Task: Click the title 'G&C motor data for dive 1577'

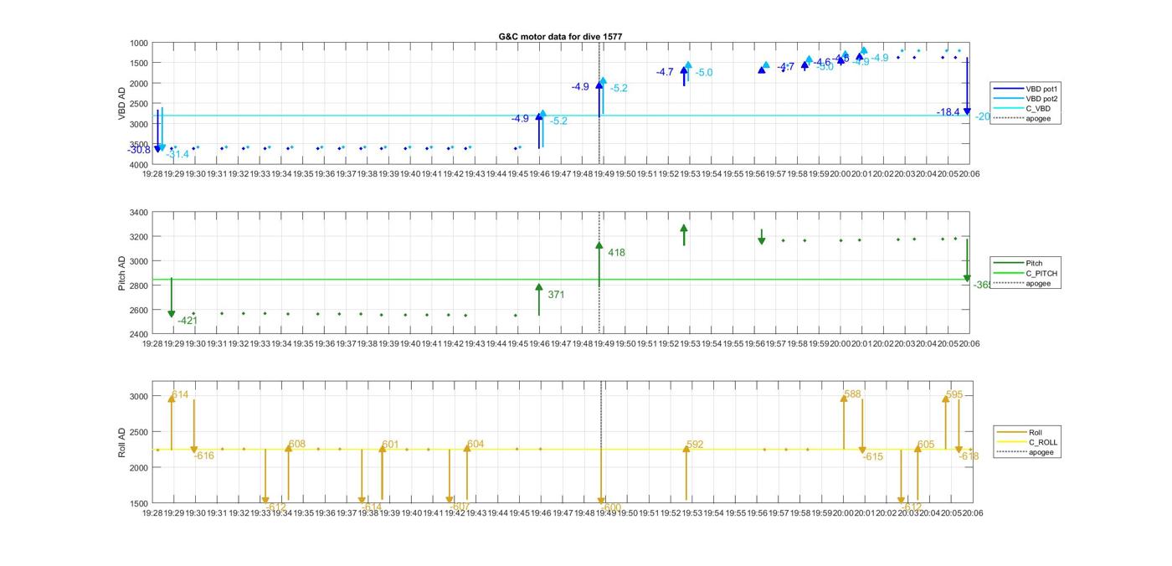Action: click(560, 37)
